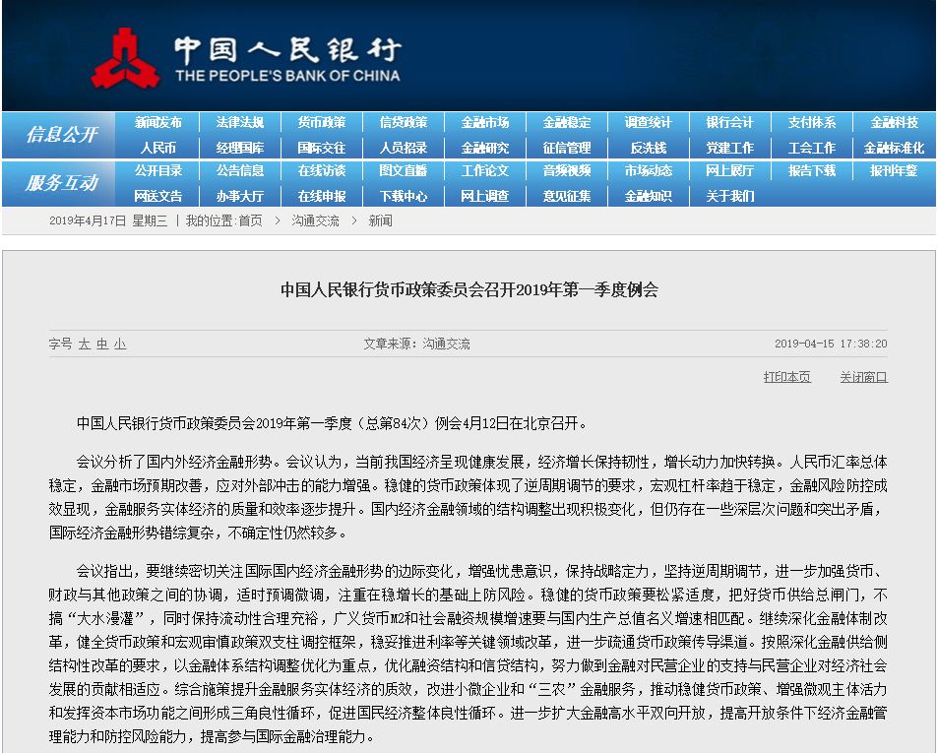Open 支付体系 navigation link
The width and height of the screenshot is (937, 753).
[811, 122]
